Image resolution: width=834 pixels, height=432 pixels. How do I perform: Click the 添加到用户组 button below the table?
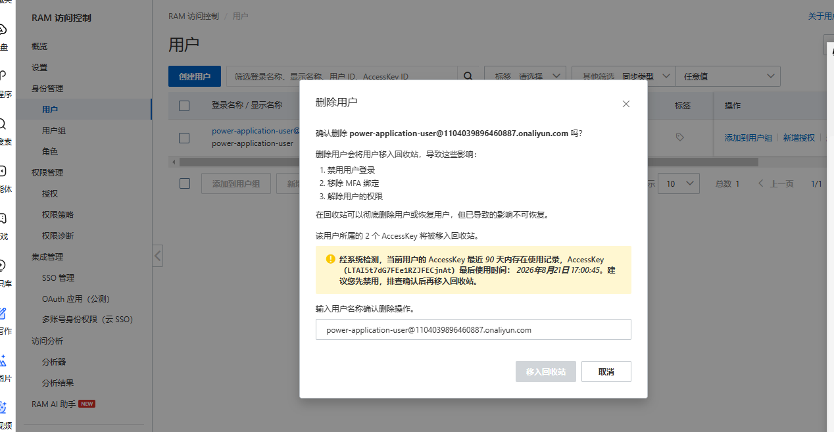236,183
